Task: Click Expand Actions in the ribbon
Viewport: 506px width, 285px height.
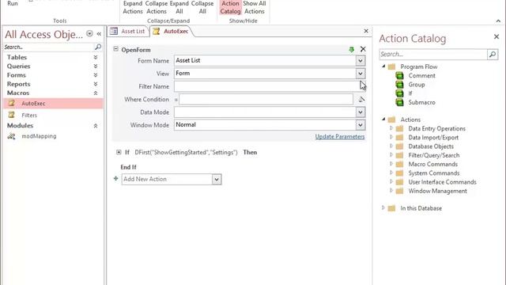Action: [x=133, y=7]
